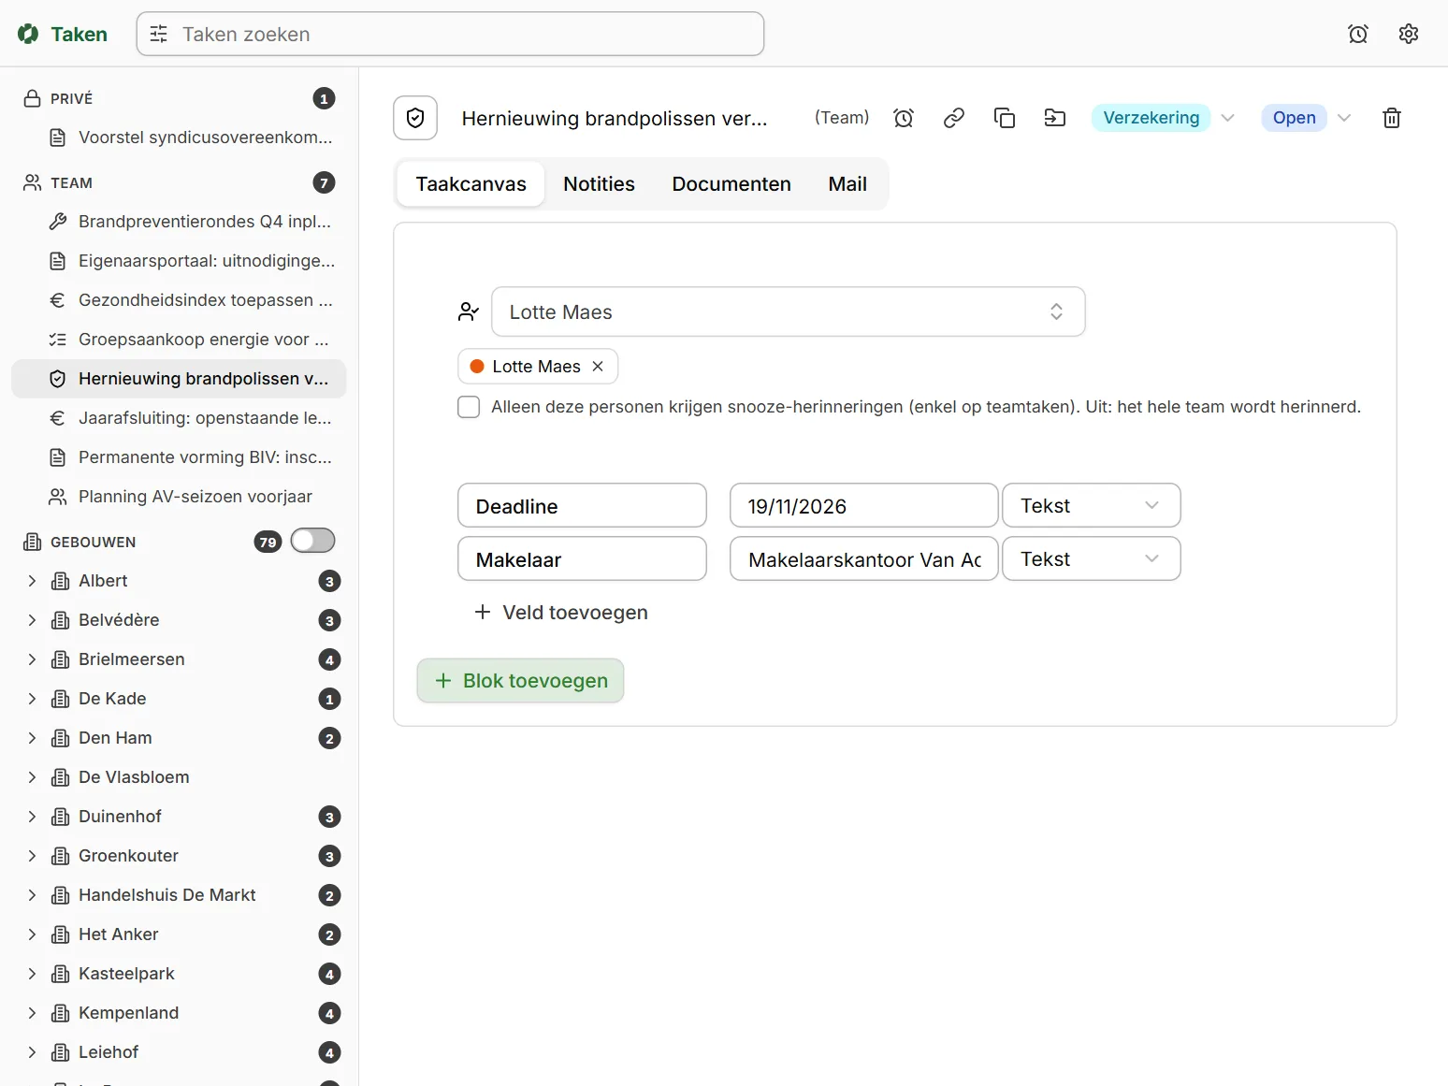Open the Mail tab
This screenshot has width=1448, height=1086.
tap(847, 184)
